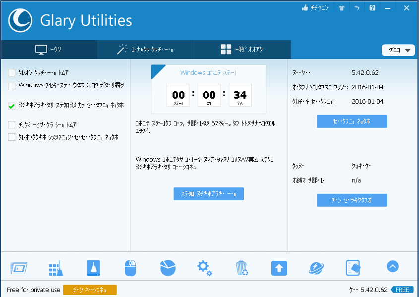This screenshot has width=419, height=297.
Task: Click the n/a value in right panel
Action: coord(356,180)
